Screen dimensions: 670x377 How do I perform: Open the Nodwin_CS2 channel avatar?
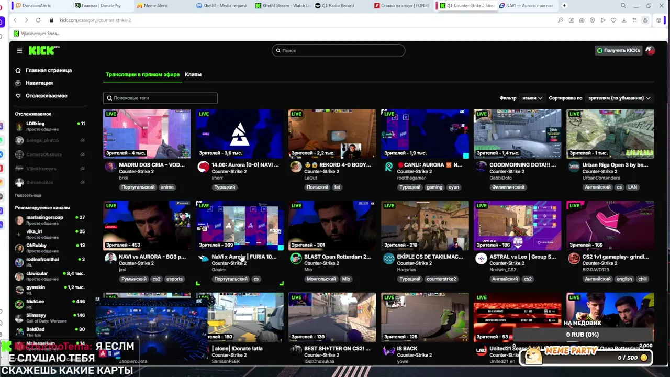pyautogui.click(x=481, y=259)
